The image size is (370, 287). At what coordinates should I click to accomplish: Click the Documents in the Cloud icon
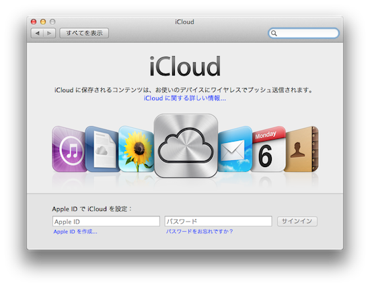[x=102, y=149]
